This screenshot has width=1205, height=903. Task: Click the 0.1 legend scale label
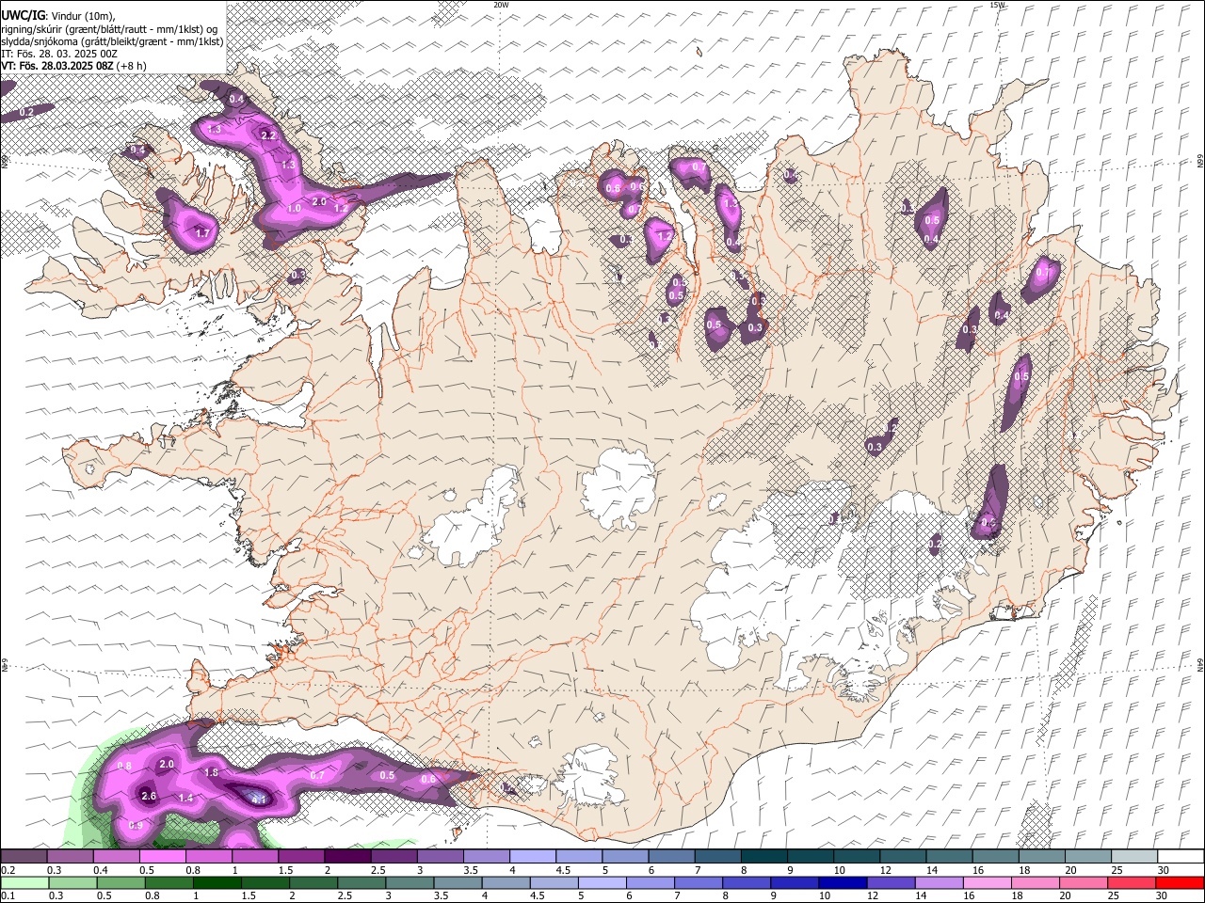(x=7, y=896)
